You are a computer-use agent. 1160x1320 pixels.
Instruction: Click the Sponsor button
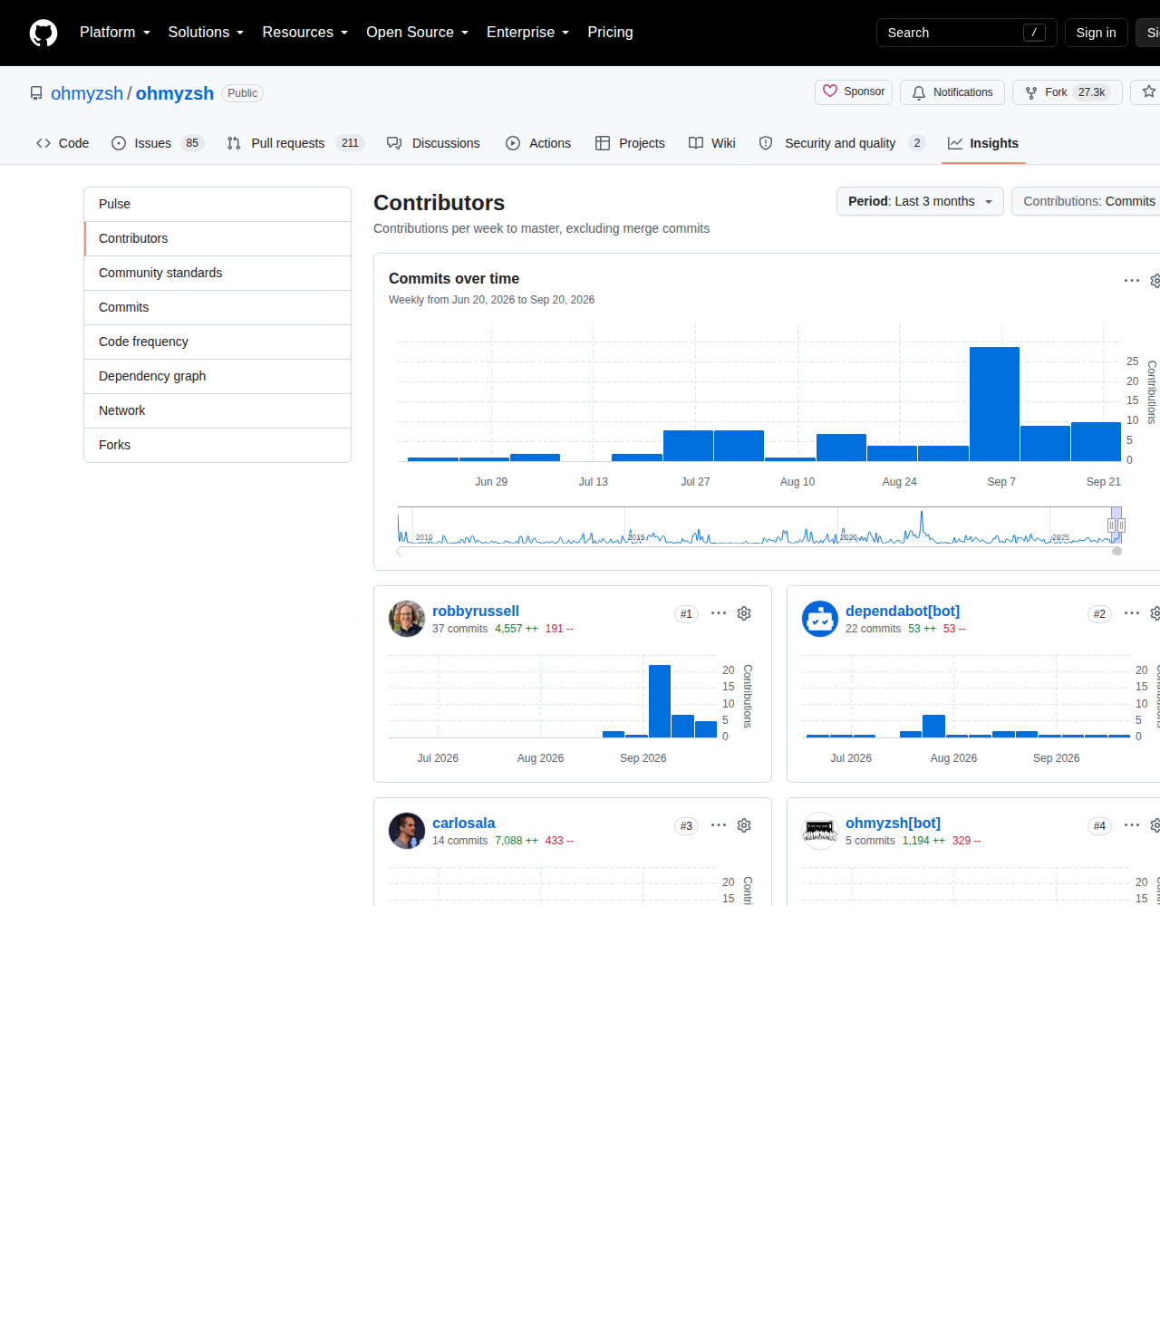tap(854, 92)
